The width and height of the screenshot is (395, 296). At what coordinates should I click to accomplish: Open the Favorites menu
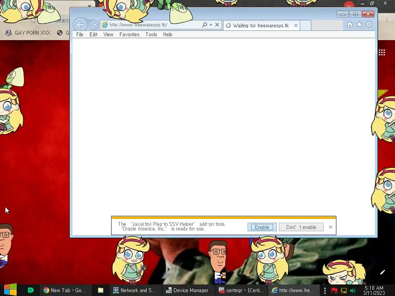(x=129, y=34)
